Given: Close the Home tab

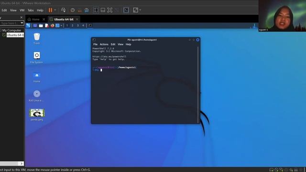Looking at the screenshot, I should (44, 19).
